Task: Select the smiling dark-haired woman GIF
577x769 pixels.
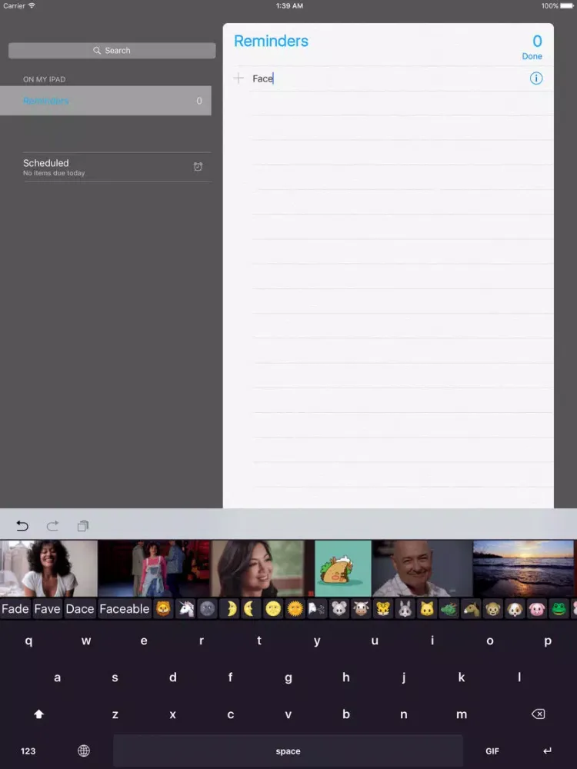Action: pyautogui.click(x=262, y=568)
